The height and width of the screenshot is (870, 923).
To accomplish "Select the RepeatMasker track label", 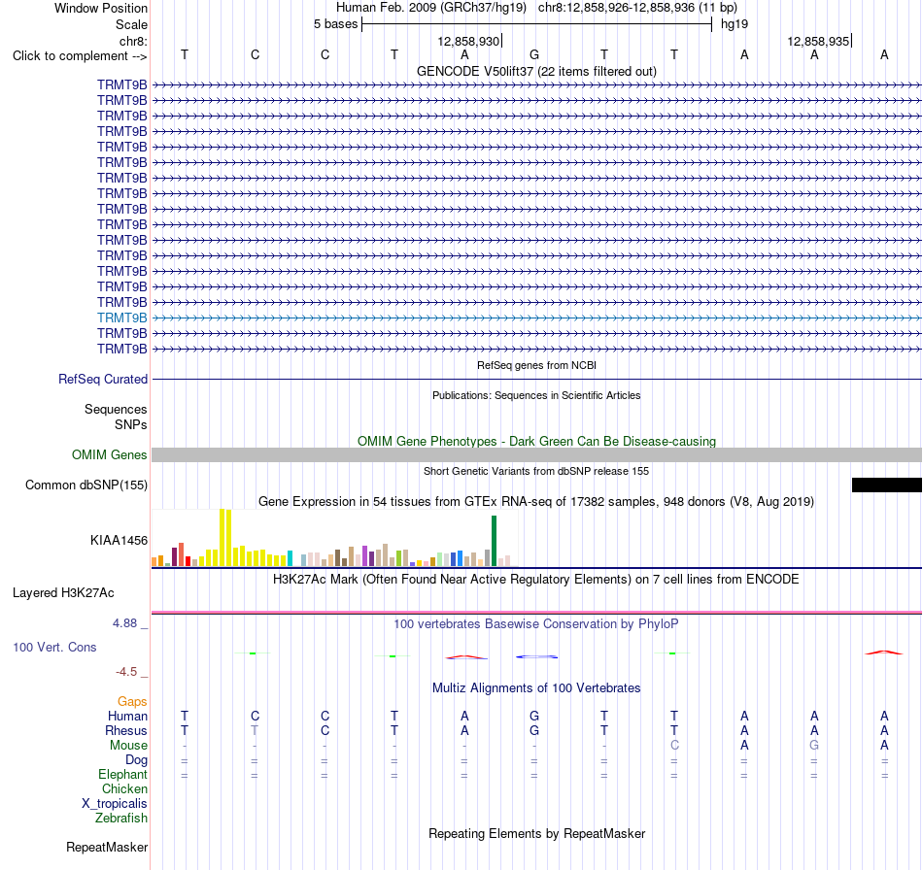I will click(x=107, y=847).
